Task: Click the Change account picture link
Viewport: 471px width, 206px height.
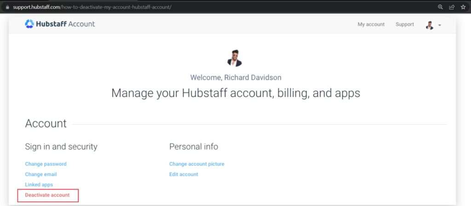Action: coord(197,164)
